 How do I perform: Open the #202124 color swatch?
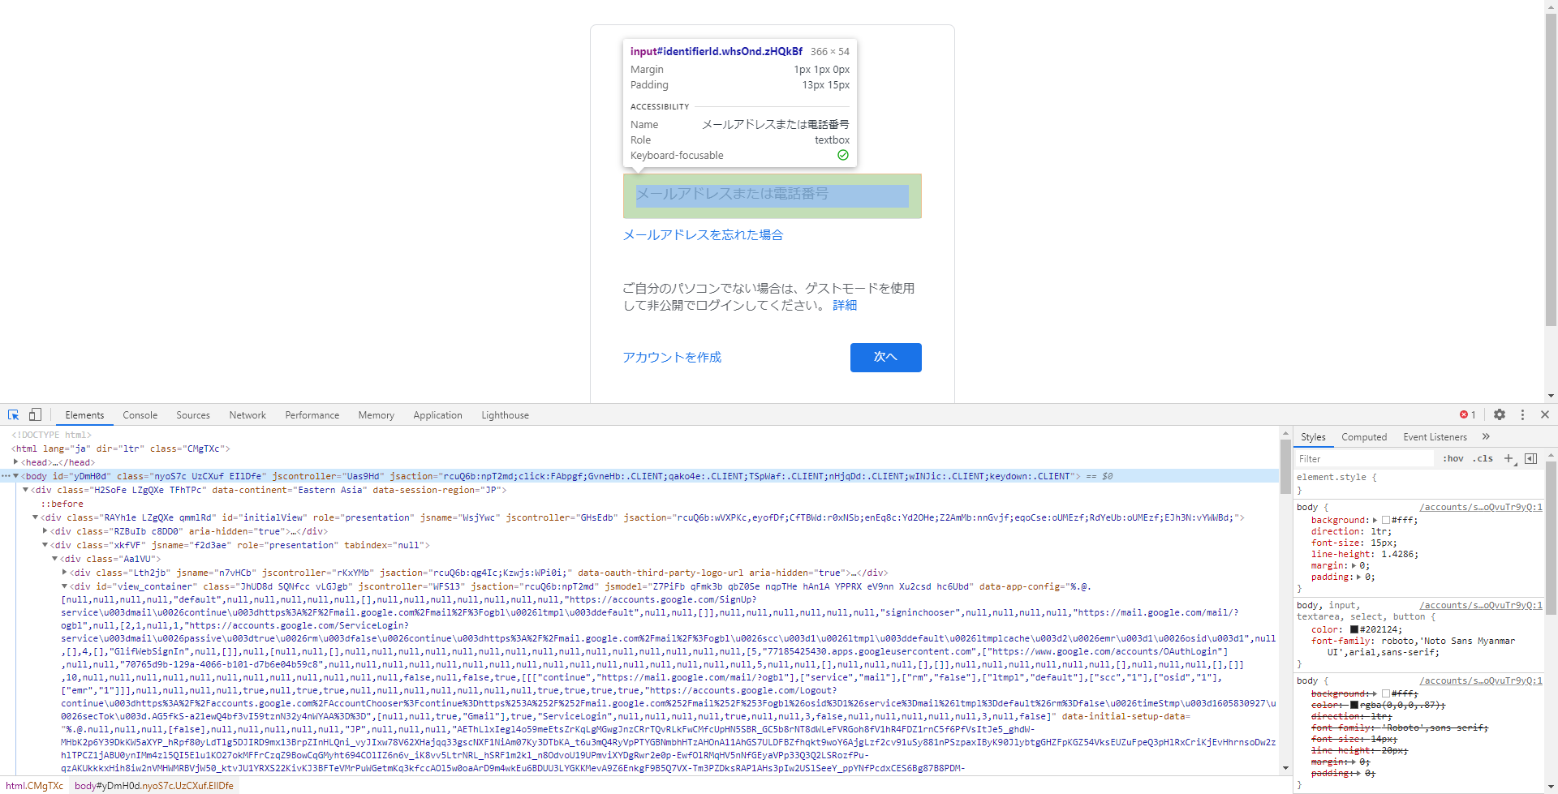pyautogui.click(x=1354, y=629)
